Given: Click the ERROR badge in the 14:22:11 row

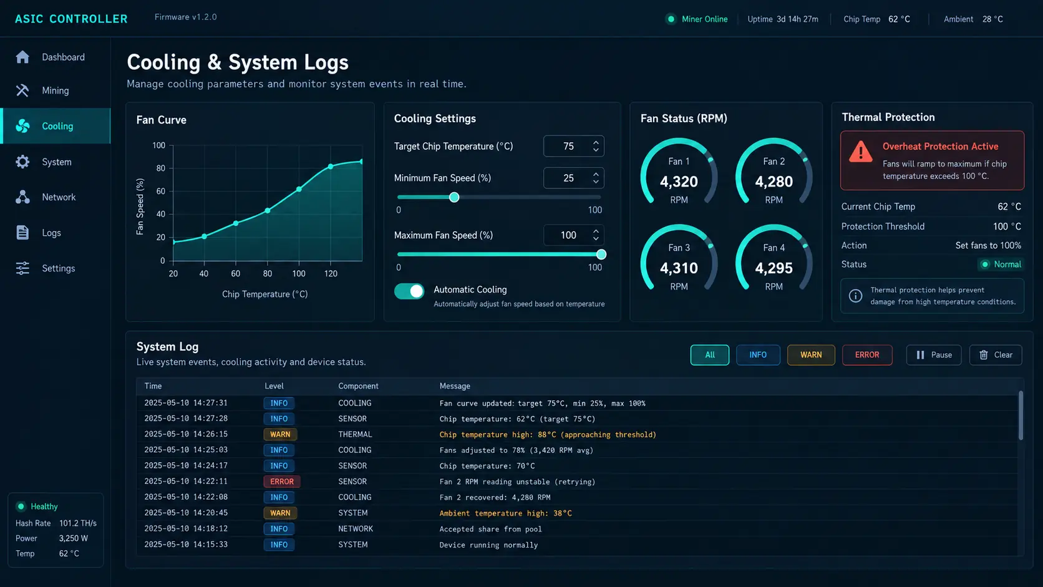Looking at the screenshot, I should (282, 482).
